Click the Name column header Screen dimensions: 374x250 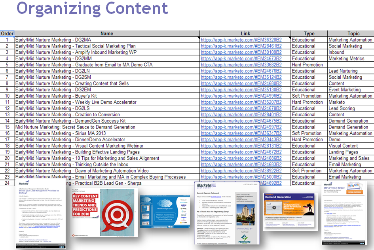pyautogui.click(x=106, y=34)
